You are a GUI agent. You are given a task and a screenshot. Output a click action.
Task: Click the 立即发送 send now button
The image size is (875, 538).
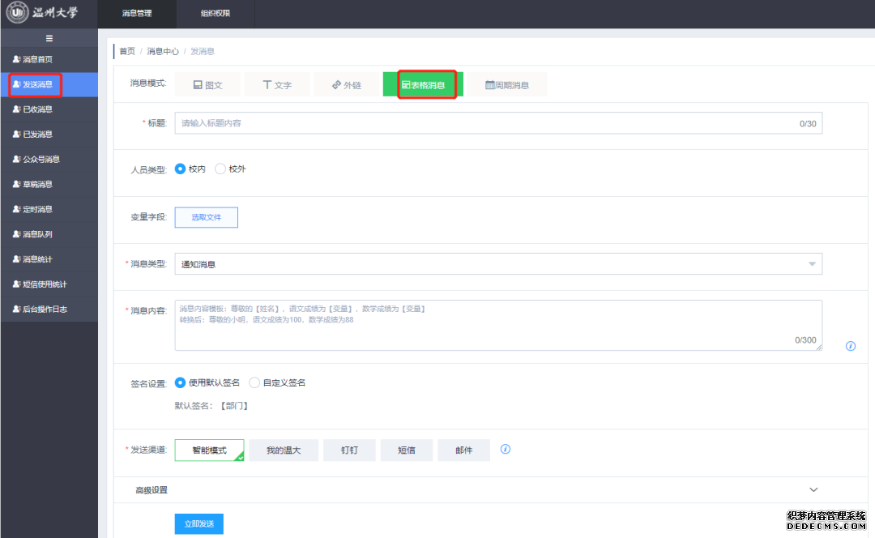click(x=198, y=524)
